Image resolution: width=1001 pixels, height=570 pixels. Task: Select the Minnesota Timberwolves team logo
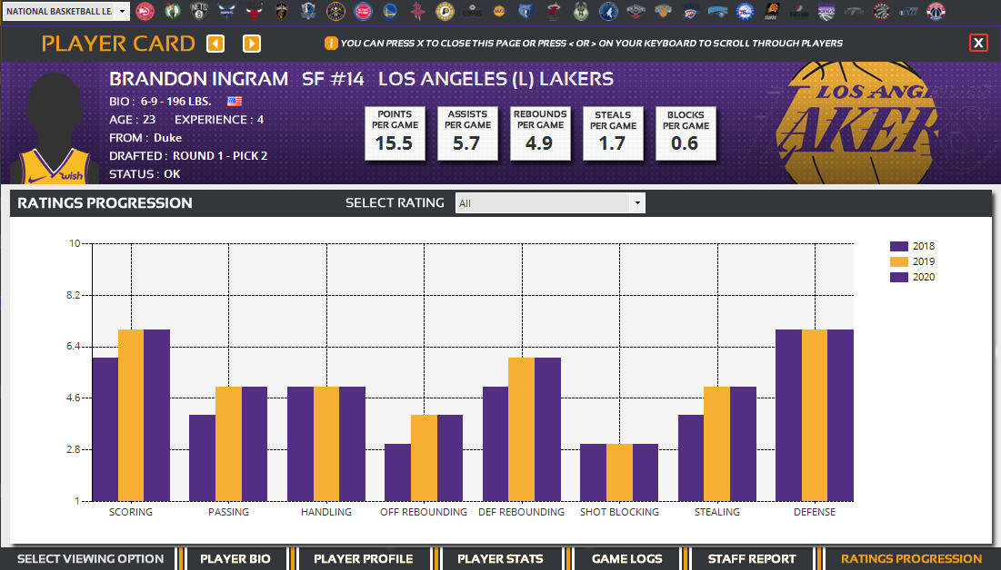[608, 11]
